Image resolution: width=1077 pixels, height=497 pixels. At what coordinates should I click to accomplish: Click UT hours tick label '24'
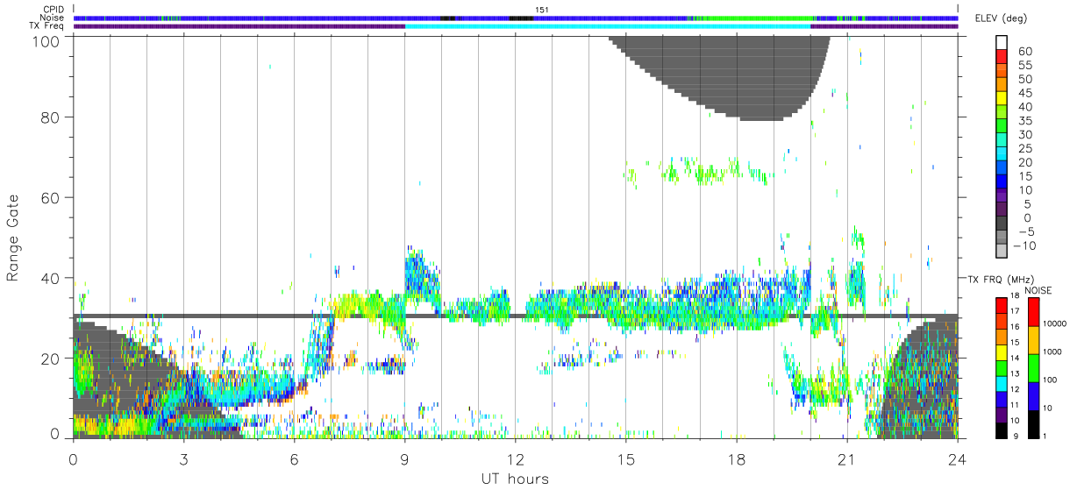(957, 459)
